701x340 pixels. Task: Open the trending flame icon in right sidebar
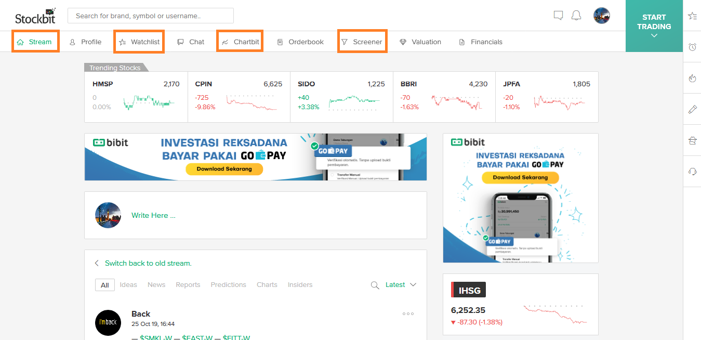[692, 78]
